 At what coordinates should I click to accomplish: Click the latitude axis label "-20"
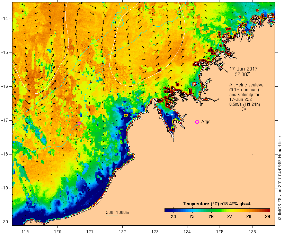[x=5, y=222]
